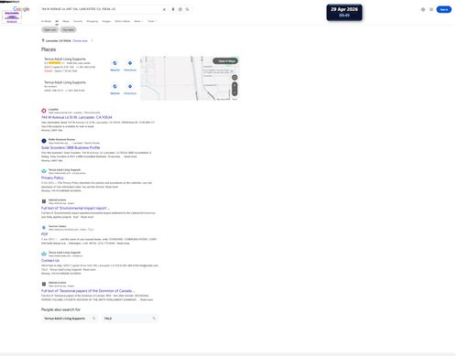
Task: Open the Contact Us result link
Action: 50,261
